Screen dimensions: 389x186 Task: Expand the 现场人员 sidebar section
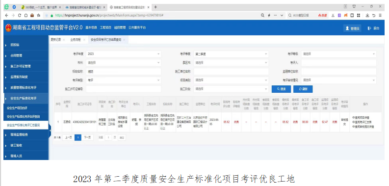(26, 156)
